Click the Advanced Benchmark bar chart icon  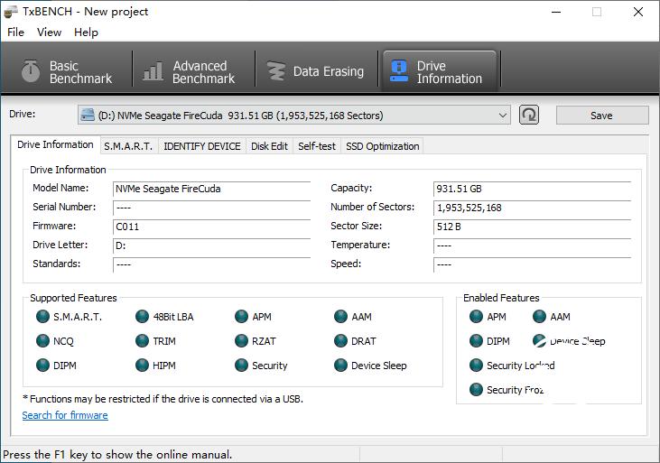(153, 70)
